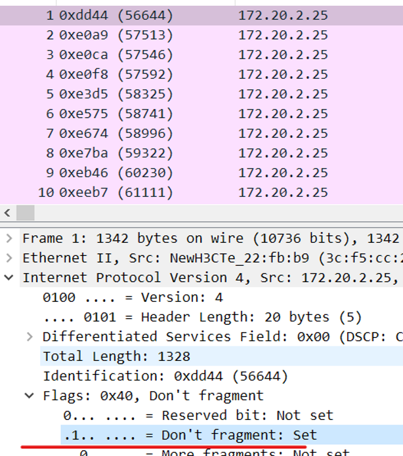This screenshot has height=456, width=403.
Task: Select the Version: 4 field line
Action: [x=133, y=297]
